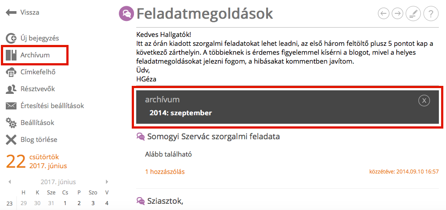The image size is (446, 210).
Task: Open Somogyi Szervác szorgalmi feladata post
Action: click(213, 137)
